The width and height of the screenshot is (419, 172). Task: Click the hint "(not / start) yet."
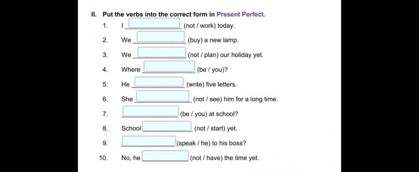click(x=216, y=129)
